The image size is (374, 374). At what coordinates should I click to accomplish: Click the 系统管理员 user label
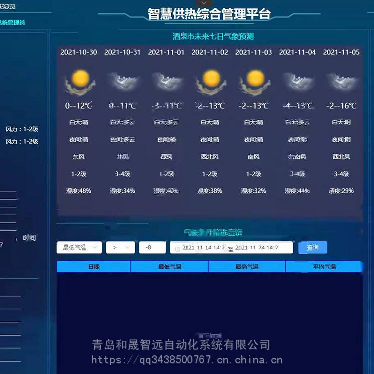(12, 22)
